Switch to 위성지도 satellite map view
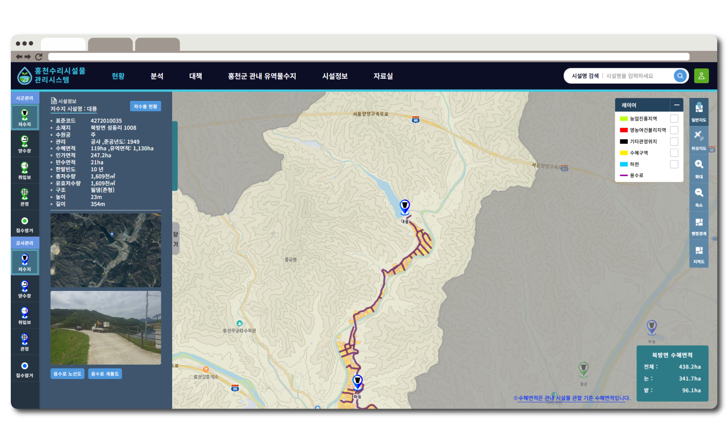Screen dimensions: 728x443 (698, 139)
